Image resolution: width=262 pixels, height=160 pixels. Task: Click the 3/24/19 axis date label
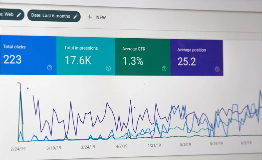coord(88,147)
